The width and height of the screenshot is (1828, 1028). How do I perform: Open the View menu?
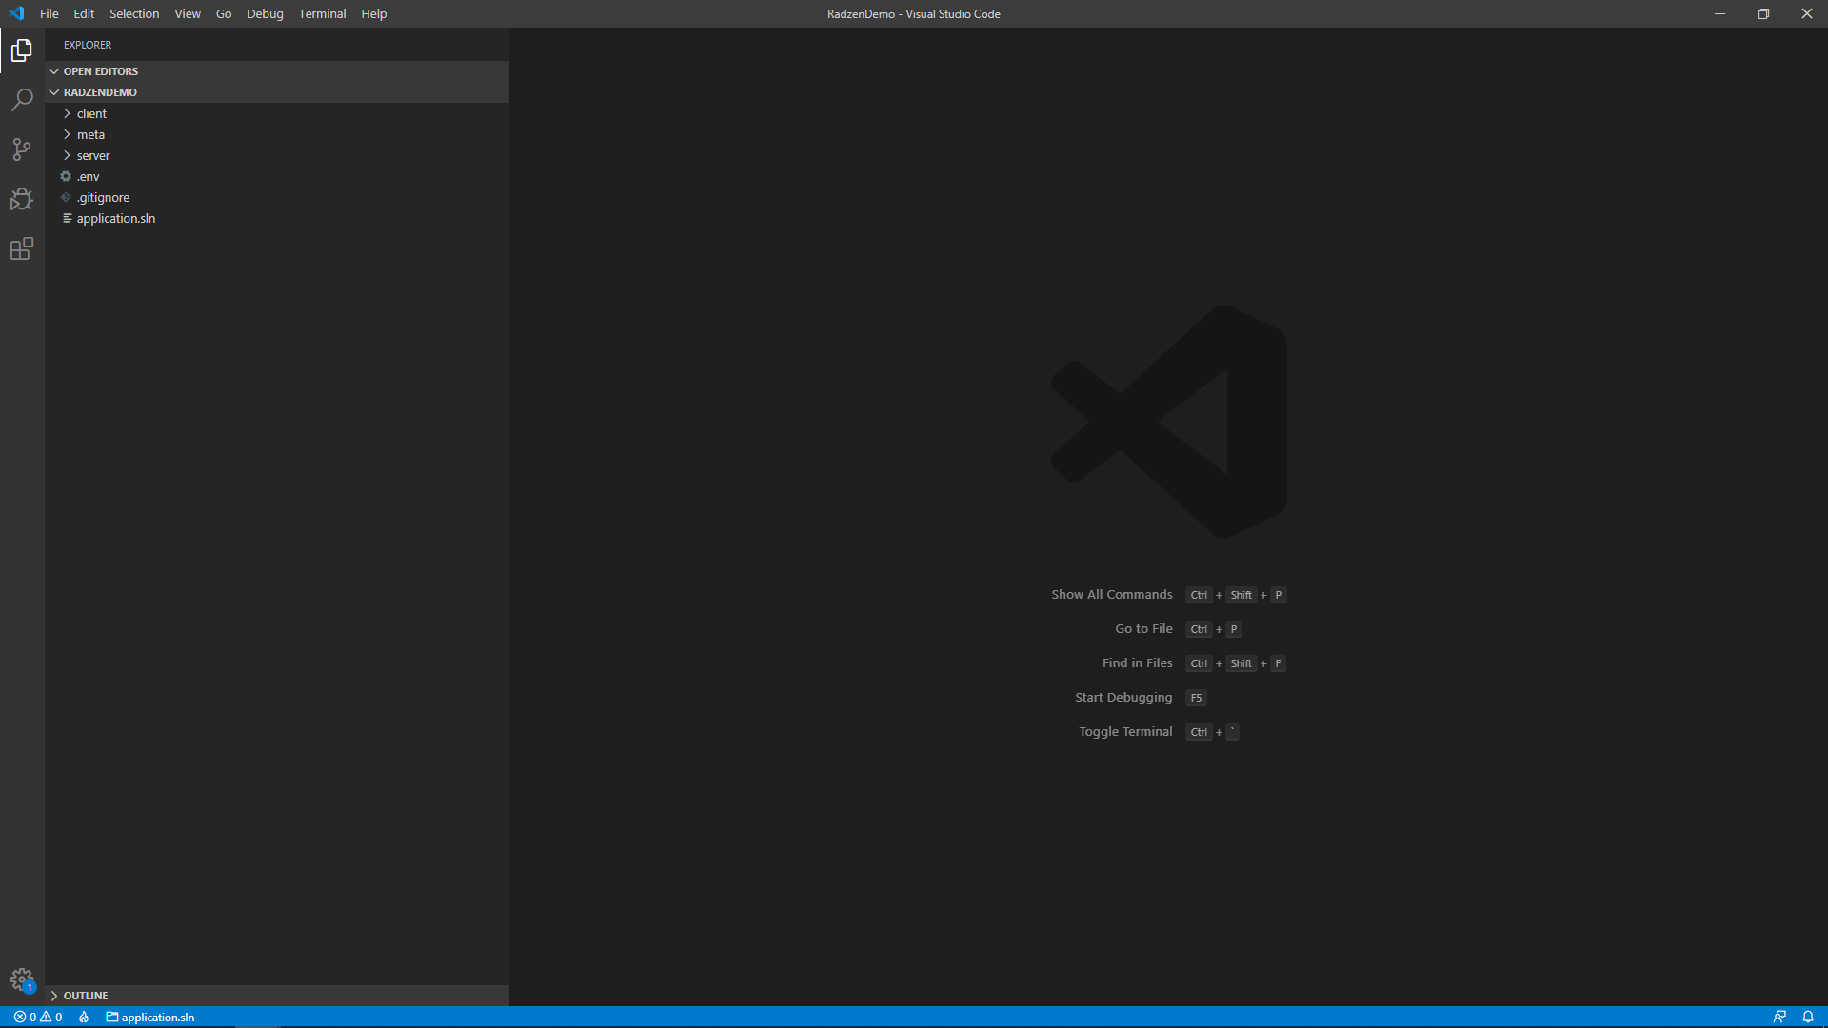(x=188, y=13)
